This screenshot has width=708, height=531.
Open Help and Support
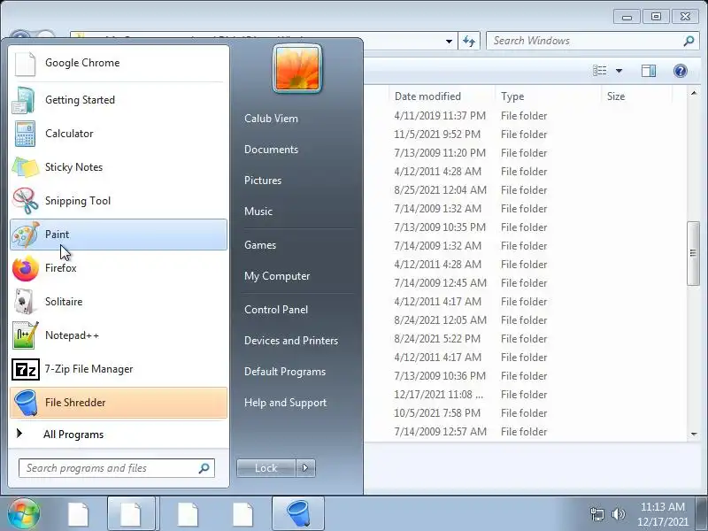[x=285, y=403]
